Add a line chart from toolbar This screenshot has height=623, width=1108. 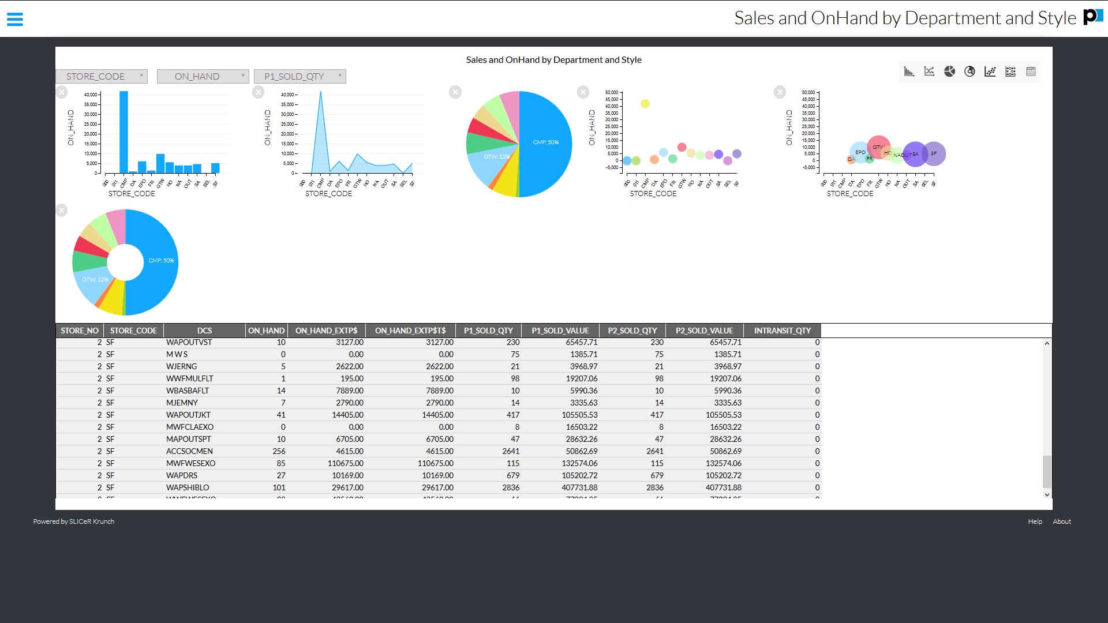pyautogui.click(x=929, y=72)
